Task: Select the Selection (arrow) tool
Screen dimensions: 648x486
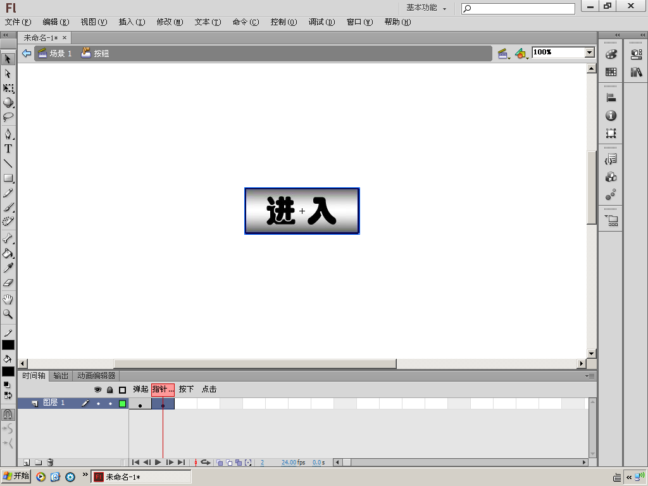Action: click(8, 59)
